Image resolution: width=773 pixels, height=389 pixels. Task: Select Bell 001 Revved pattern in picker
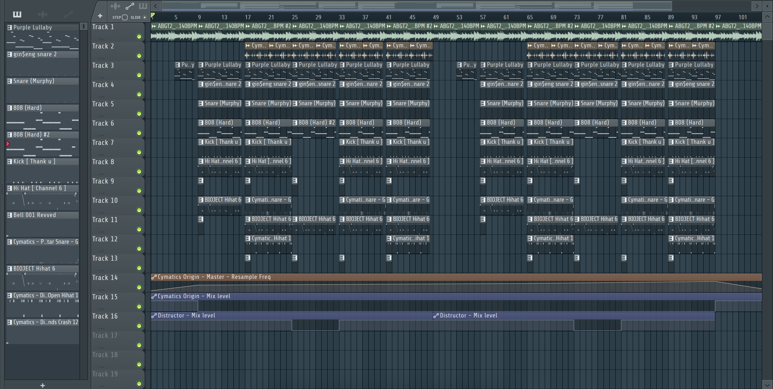coord(35,215)
